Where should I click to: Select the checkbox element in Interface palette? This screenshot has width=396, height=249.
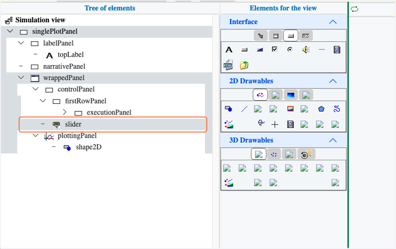coord(275,49)
